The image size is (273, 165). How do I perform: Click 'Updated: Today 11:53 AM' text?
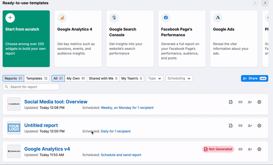(x=44, y=155)
